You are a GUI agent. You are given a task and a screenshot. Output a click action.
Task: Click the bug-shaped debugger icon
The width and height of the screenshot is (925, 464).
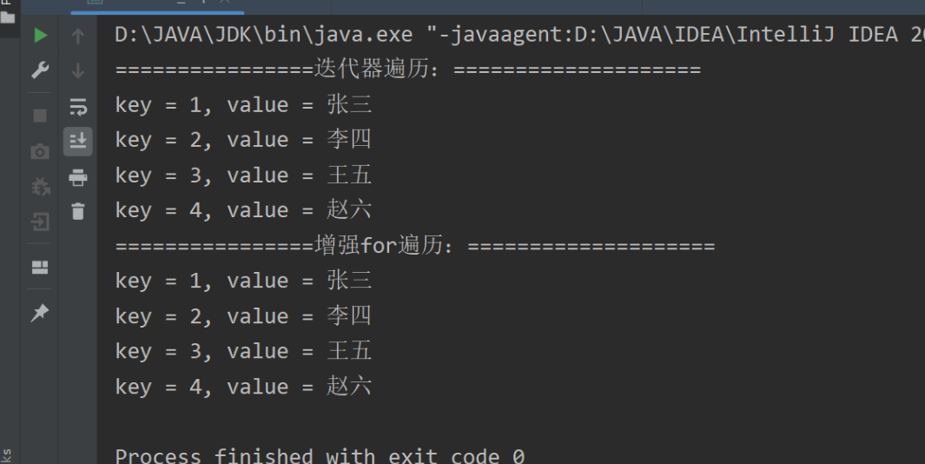point(40,187)
